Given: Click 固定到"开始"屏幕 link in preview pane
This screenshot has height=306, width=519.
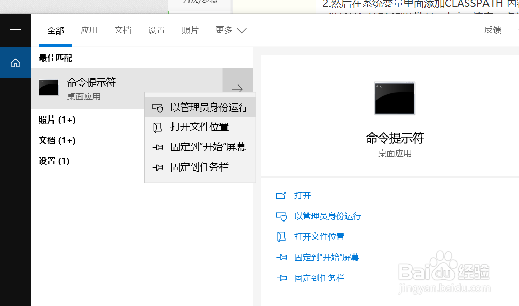Looking at the screenshot, I should click(327, 258).
